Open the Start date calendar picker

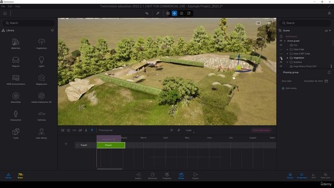(326, 81)
